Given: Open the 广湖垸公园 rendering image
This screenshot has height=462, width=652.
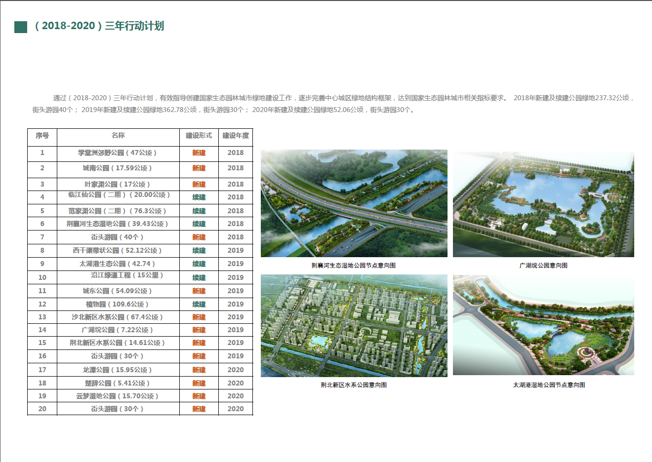Looking at the screenshot, I should point(543,204).
